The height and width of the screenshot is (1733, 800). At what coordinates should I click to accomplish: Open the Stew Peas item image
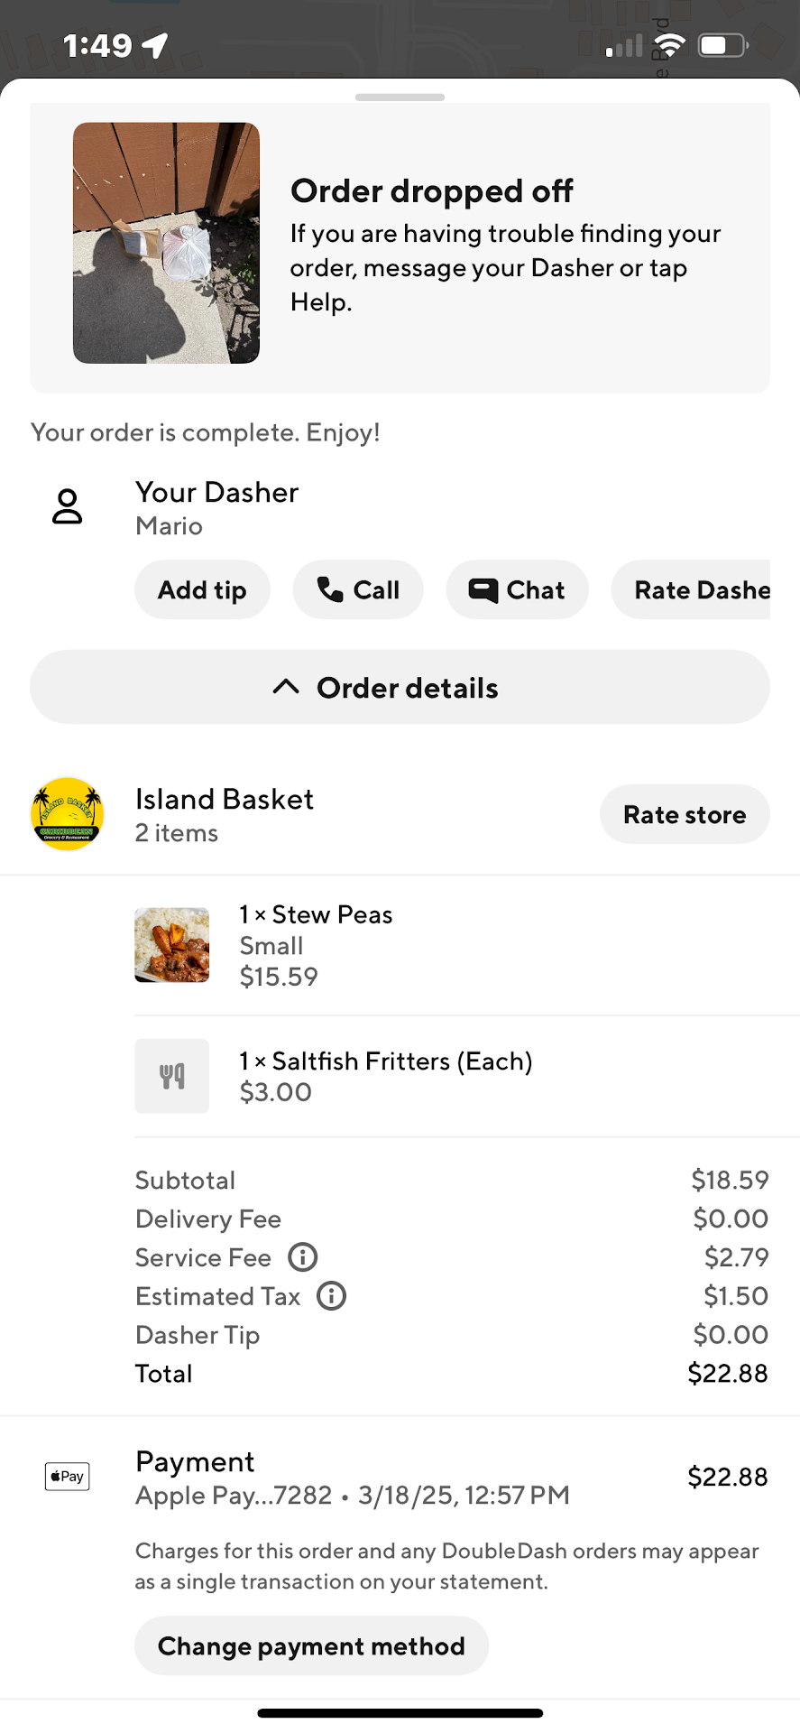point(171,945)
